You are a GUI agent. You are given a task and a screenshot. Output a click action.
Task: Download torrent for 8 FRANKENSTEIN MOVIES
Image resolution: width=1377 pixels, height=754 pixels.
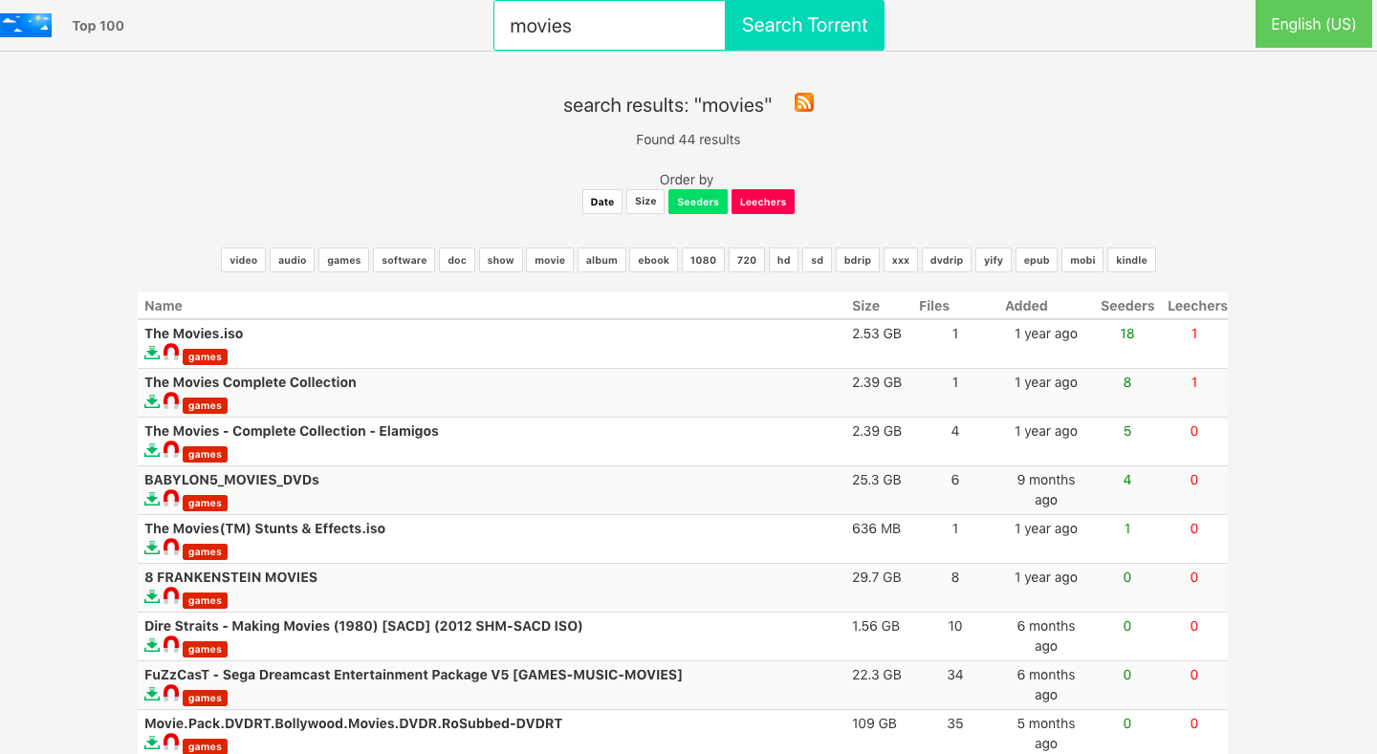[152, 596]
